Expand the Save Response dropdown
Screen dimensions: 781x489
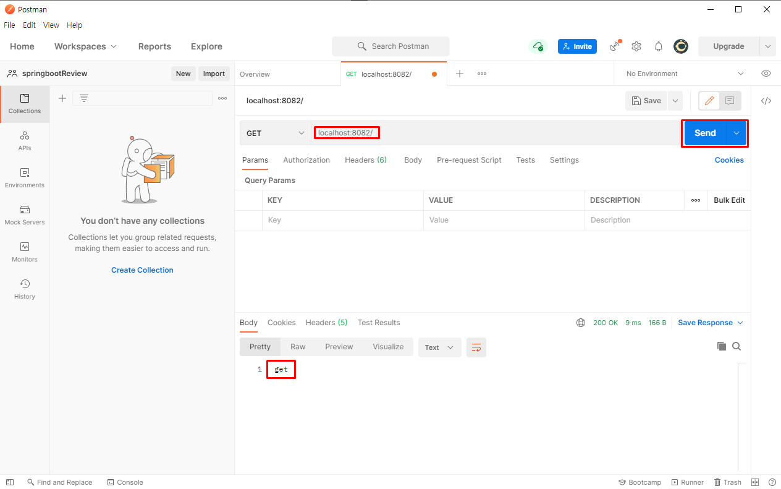pyautogui.click(x=711, y=323)
